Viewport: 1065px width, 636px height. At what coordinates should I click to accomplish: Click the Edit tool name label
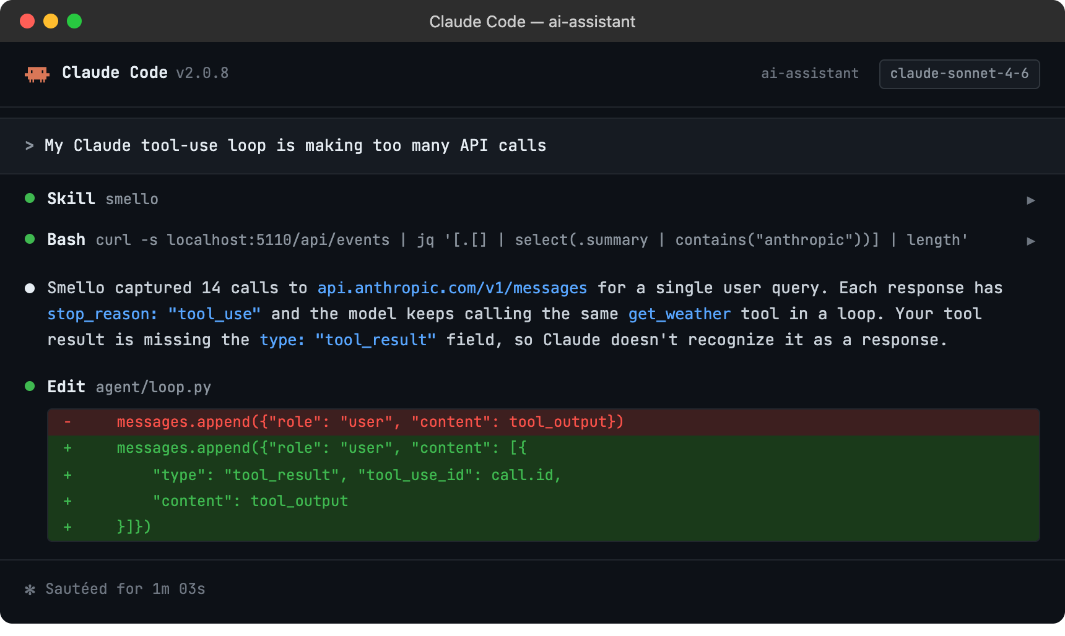point(66,387)
